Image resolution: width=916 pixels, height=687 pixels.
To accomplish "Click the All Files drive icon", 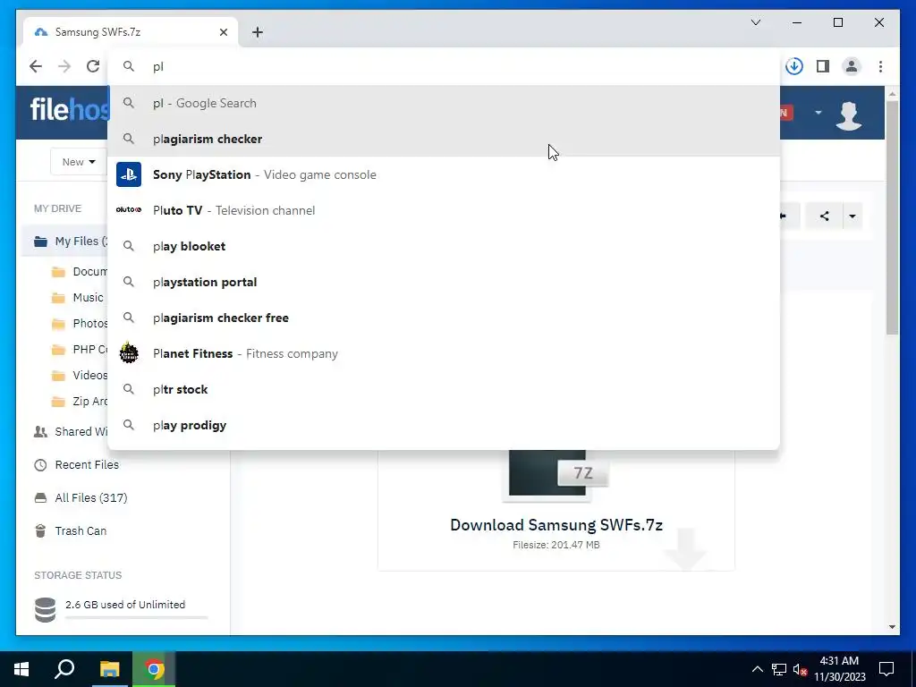I will [40, 498].
